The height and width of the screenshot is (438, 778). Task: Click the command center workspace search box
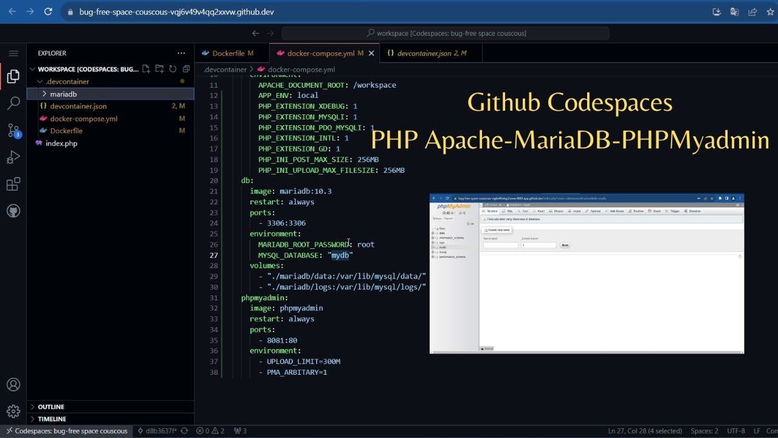pyautogui.click(x=446, y=33)
